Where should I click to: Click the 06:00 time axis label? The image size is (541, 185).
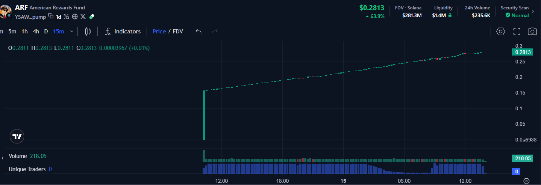click(404, 181)
